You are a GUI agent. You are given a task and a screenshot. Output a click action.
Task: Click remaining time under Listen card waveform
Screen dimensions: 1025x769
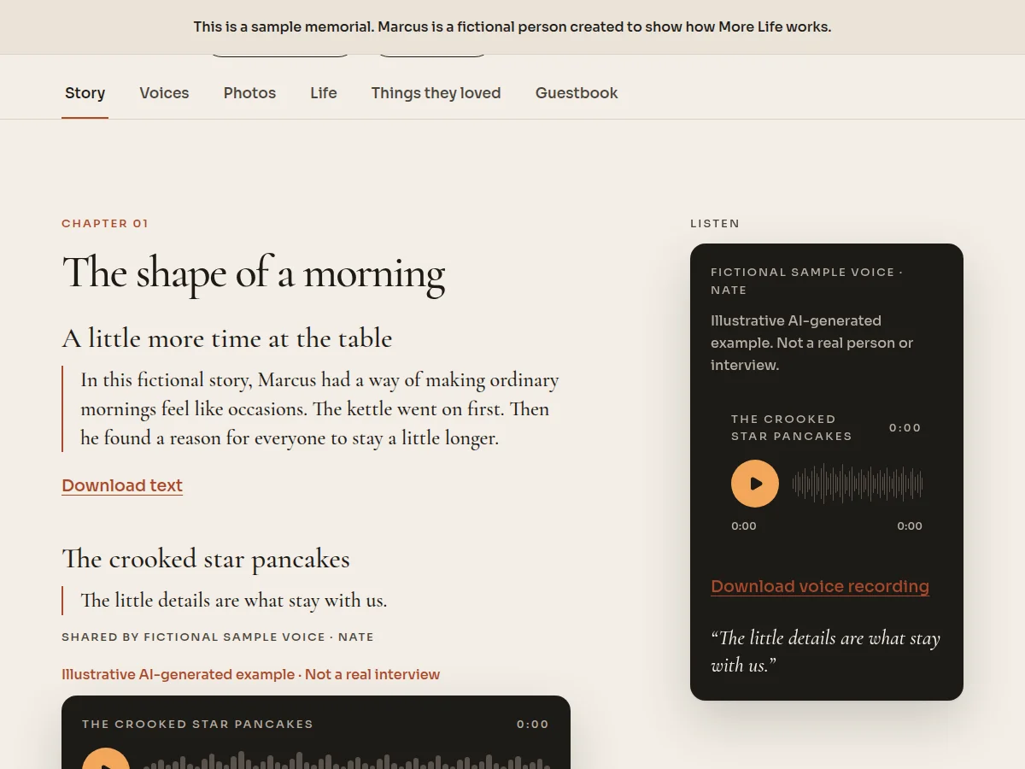pyautogui.click(x=910, y=525)
